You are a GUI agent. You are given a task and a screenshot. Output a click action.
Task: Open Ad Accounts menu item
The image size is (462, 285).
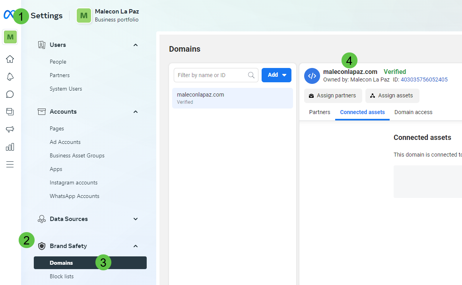pos(65,142)
